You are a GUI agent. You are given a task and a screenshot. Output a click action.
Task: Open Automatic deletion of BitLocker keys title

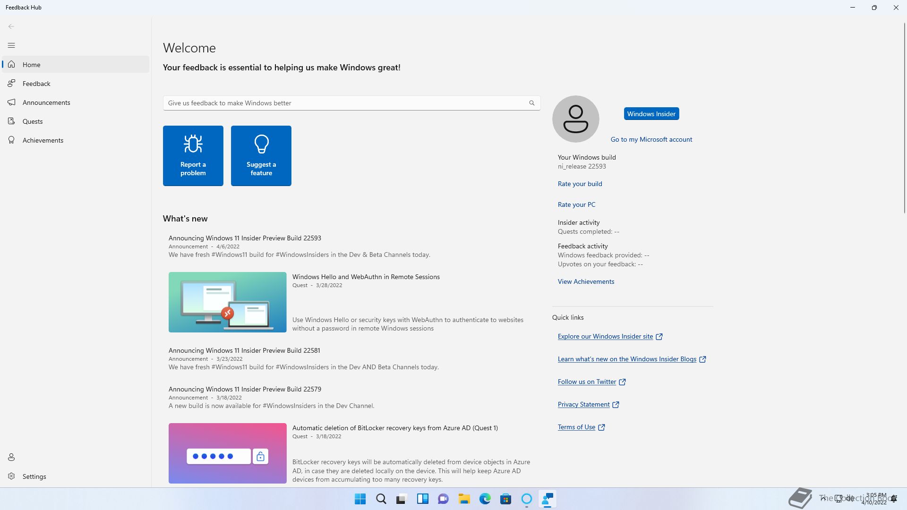pos(395,428)
